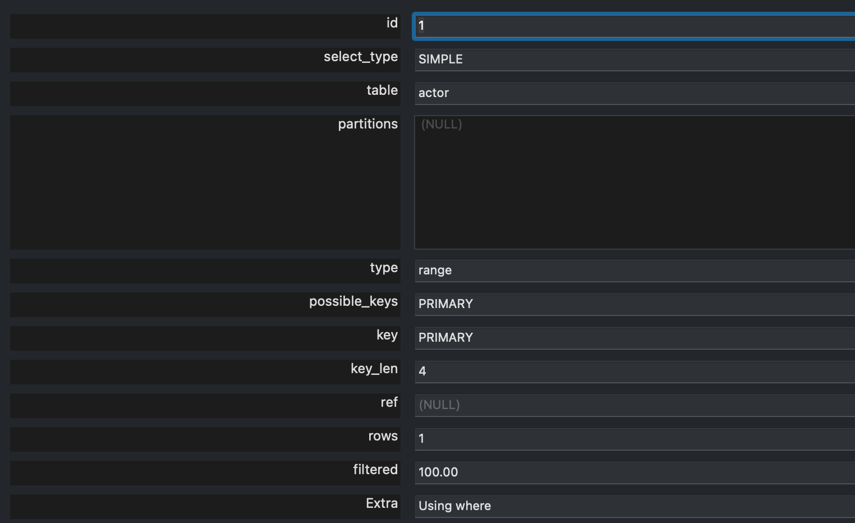Click the filtered column label
This screenshot has height=523, width=855.
click(375, 470)
